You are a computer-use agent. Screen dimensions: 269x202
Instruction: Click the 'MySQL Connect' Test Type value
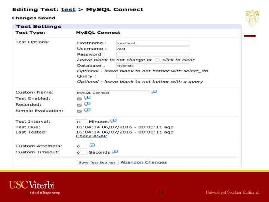[x=98, y=33]
